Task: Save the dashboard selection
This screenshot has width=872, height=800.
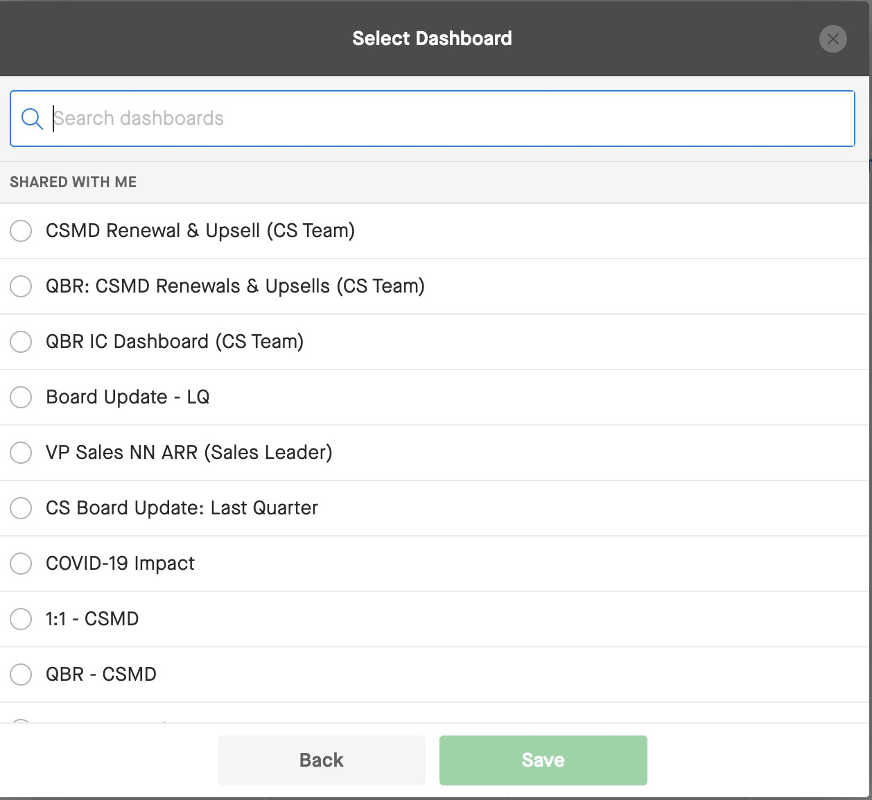Action: click(x=543, y=760)
